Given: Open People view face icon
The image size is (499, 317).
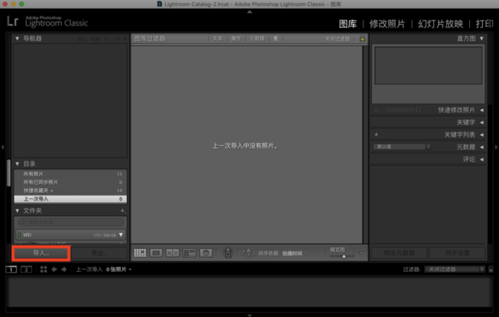Looking at the screenshot, I should [x=206, y=253].
